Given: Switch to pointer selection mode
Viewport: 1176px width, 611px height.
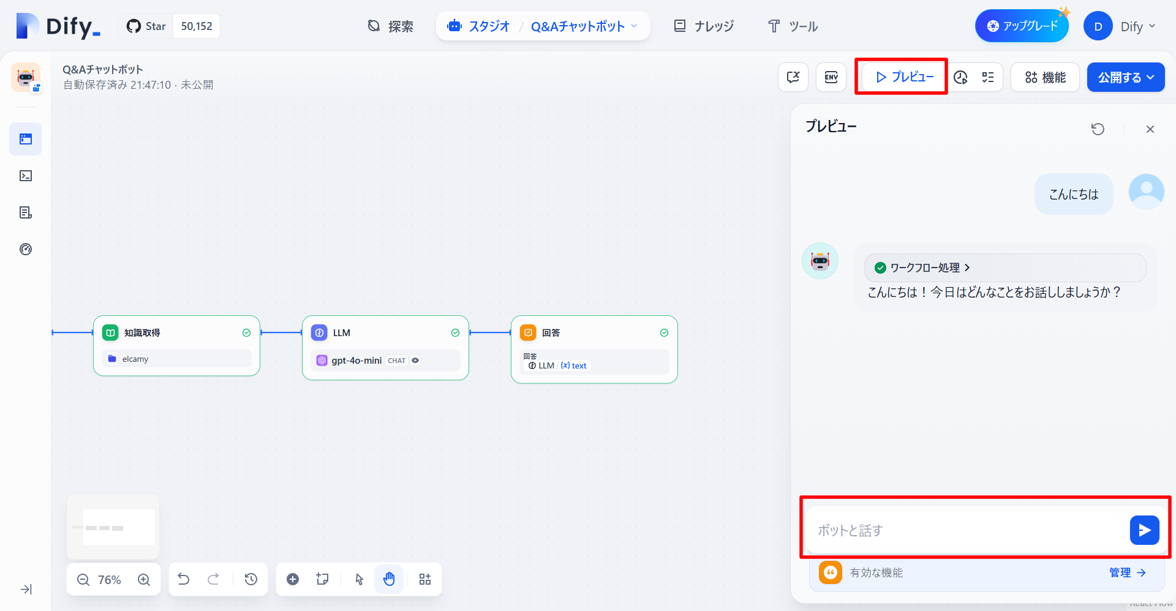Looking at the screenshot, I should 360,579.
